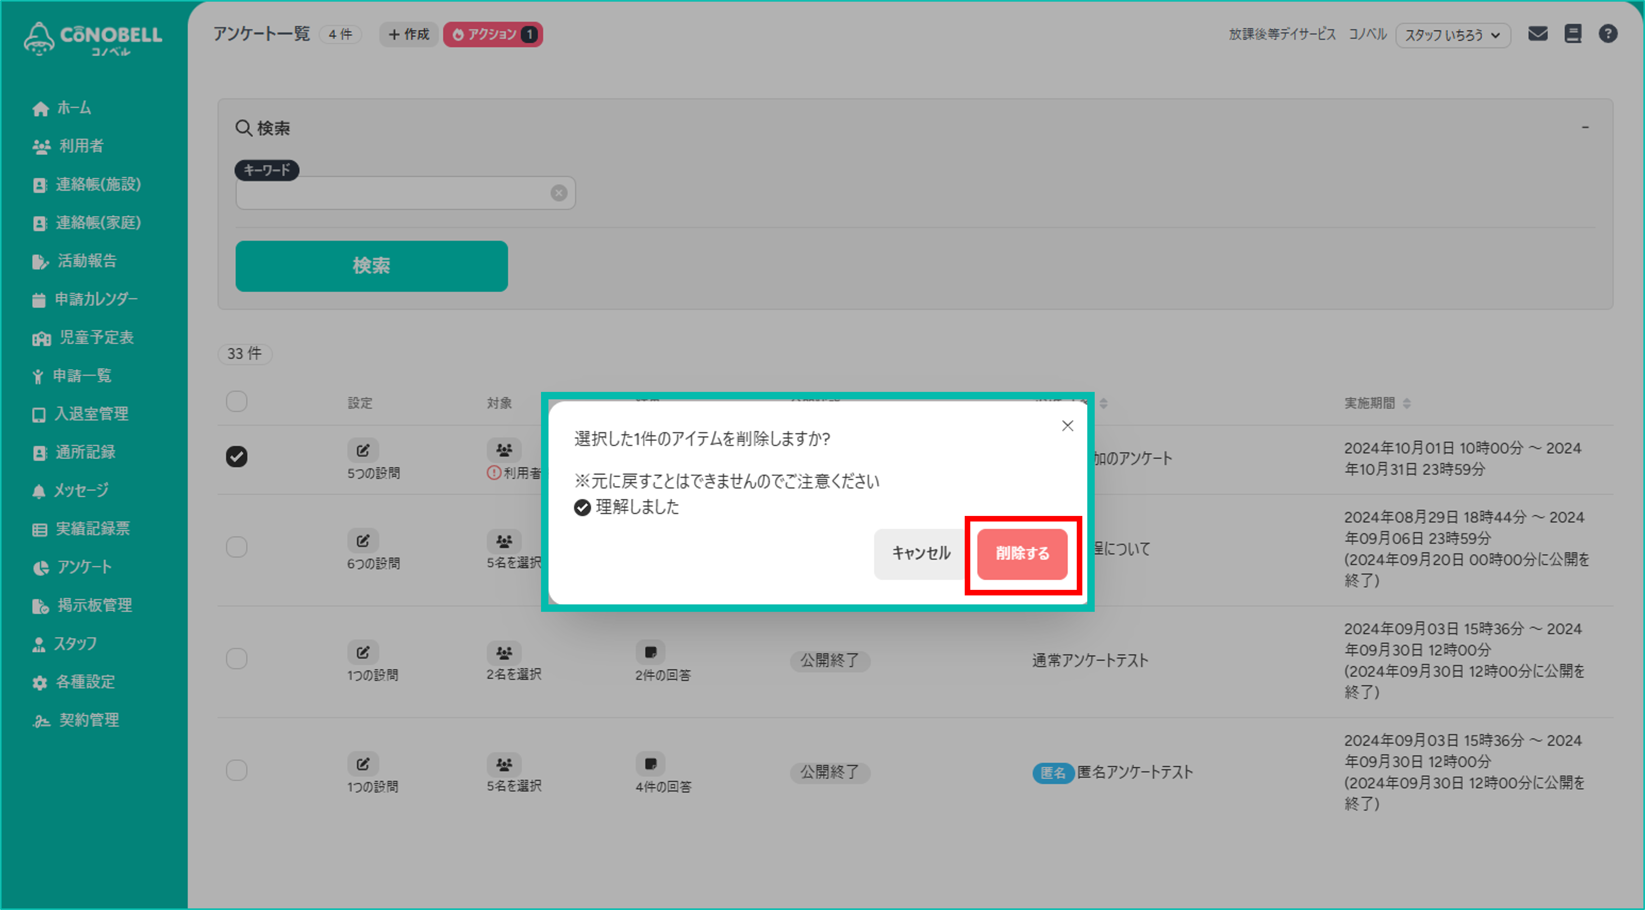The image size is (1645, 910).
Task: Open the mail envelope icon
Action: coord(1538,34)
